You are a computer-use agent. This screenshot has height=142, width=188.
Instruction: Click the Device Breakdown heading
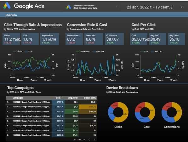[122, 88]
